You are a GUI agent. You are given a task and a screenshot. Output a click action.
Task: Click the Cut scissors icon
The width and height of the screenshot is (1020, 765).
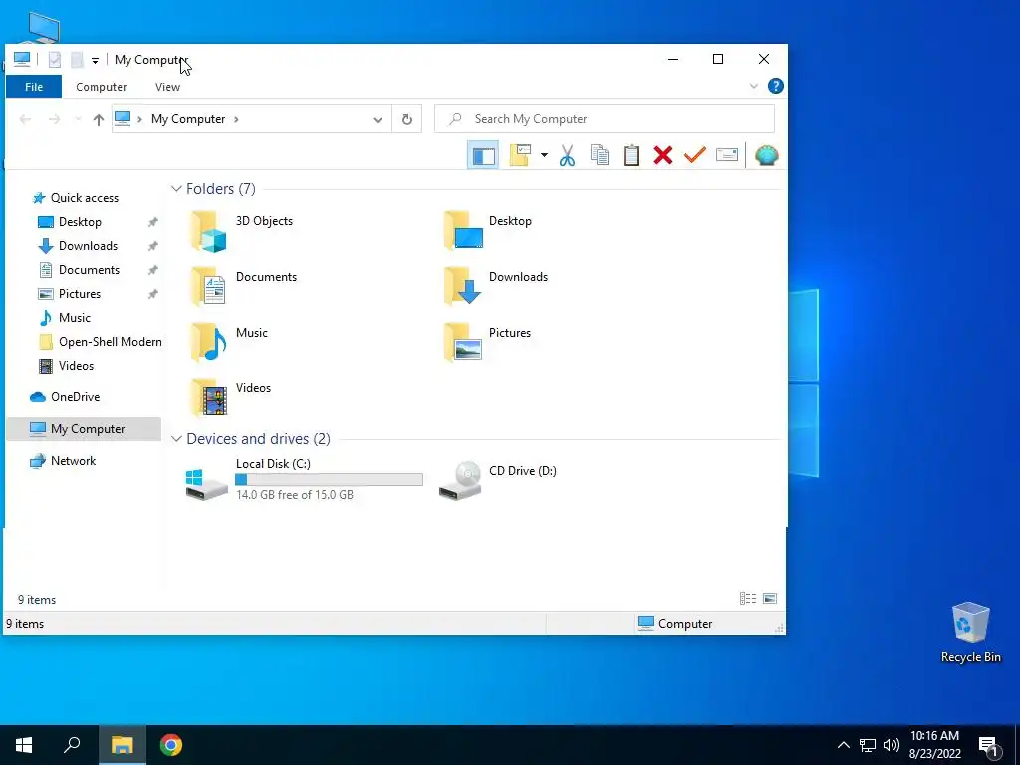[x=567, y=155]
